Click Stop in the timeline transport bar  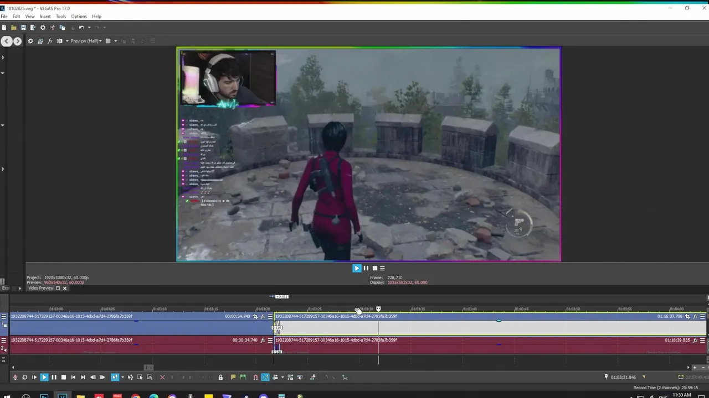coord(63,377)
